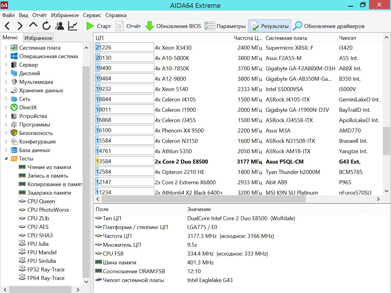The image size is (391, 293).
Task: Navigate forward with the right arrow
Action: pyautogui.click(x=20, y=26)
